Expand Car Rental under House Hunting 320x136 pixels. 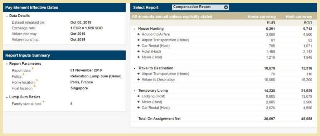(x=139, y=46)
